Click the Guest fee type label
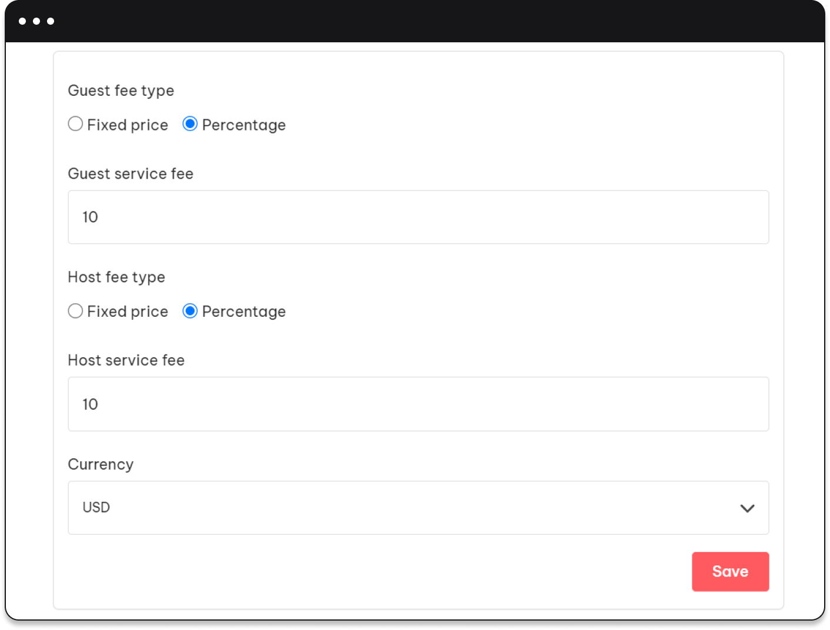Screen dimensions: 830x630 (x=121, y=91)
